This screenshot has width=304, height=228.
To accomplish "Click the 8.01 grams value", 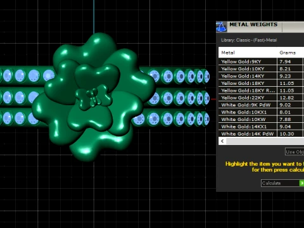I will pyautogui.click(x=285, y=112).
